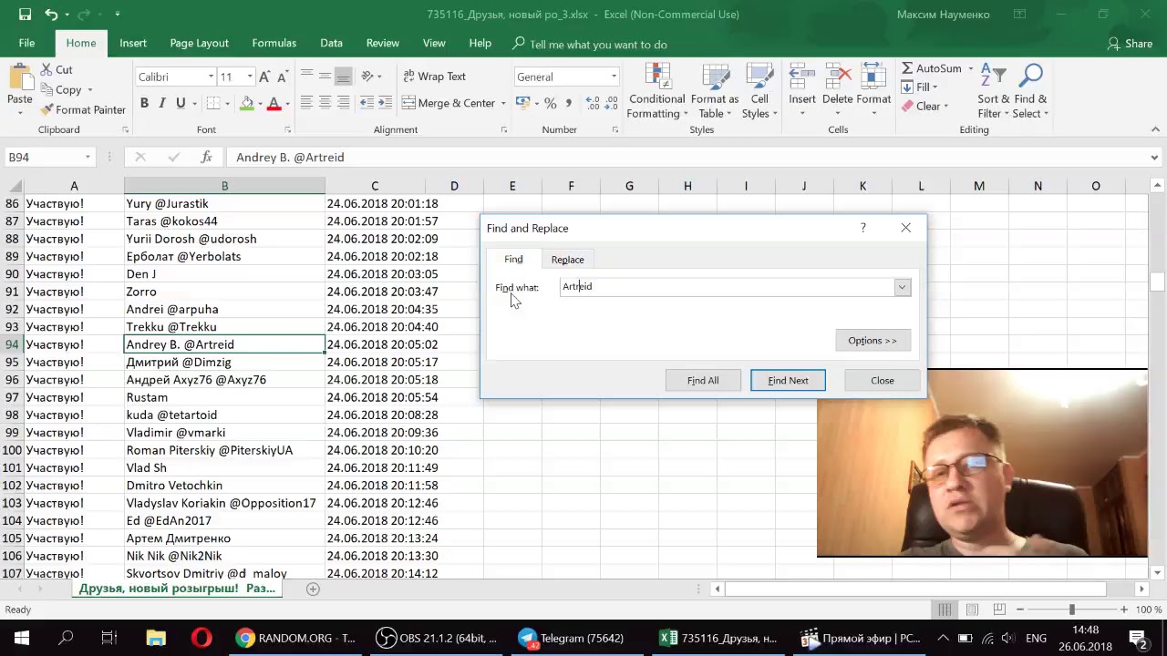Image resolution: width=1167 pixels, height=656 pixels.
Task: Open the Insert Function (fx) dialog
Action: pos(206,157)
